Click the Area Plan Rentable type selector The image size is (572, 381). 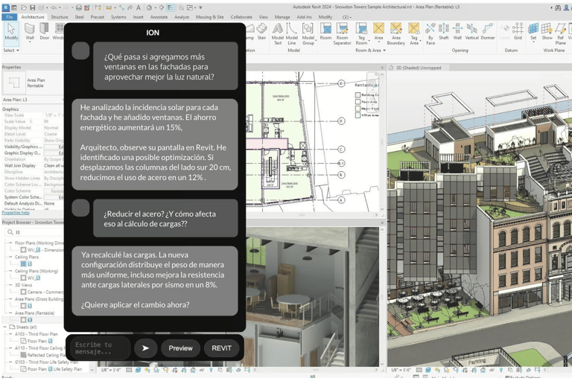pos(32,83)
